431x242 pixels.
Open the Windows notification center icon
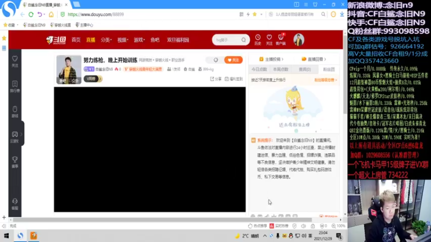pyautogui.click(x=339, y=236)
